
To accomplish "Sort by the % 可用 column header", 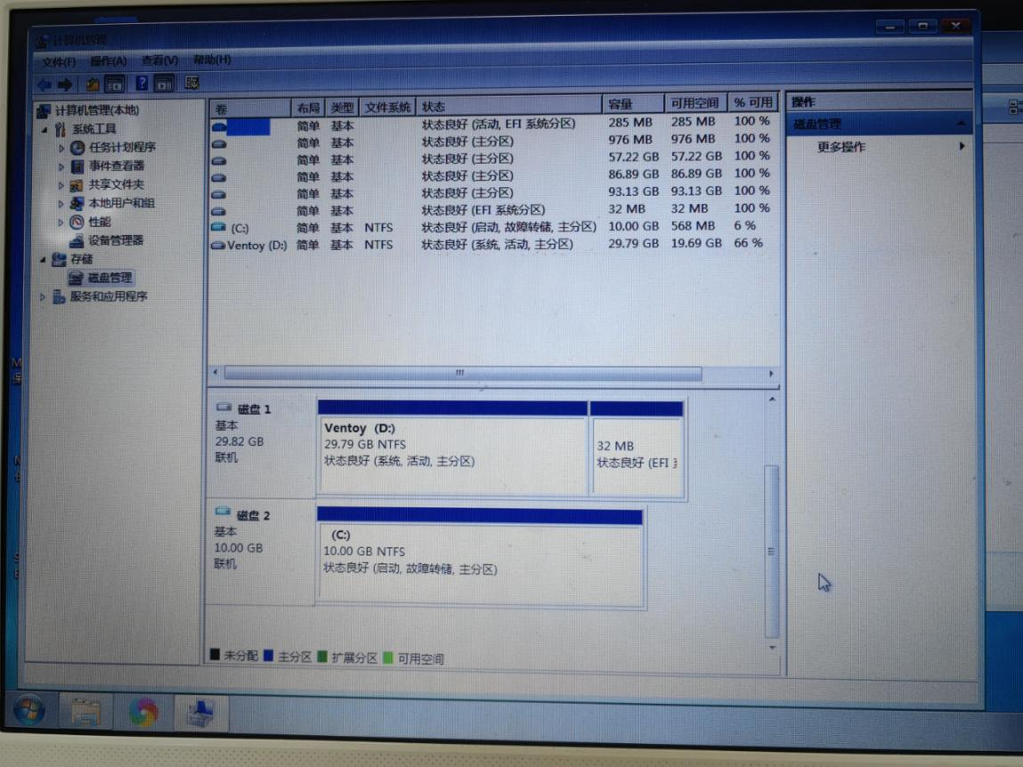I will tap(753, 102).
